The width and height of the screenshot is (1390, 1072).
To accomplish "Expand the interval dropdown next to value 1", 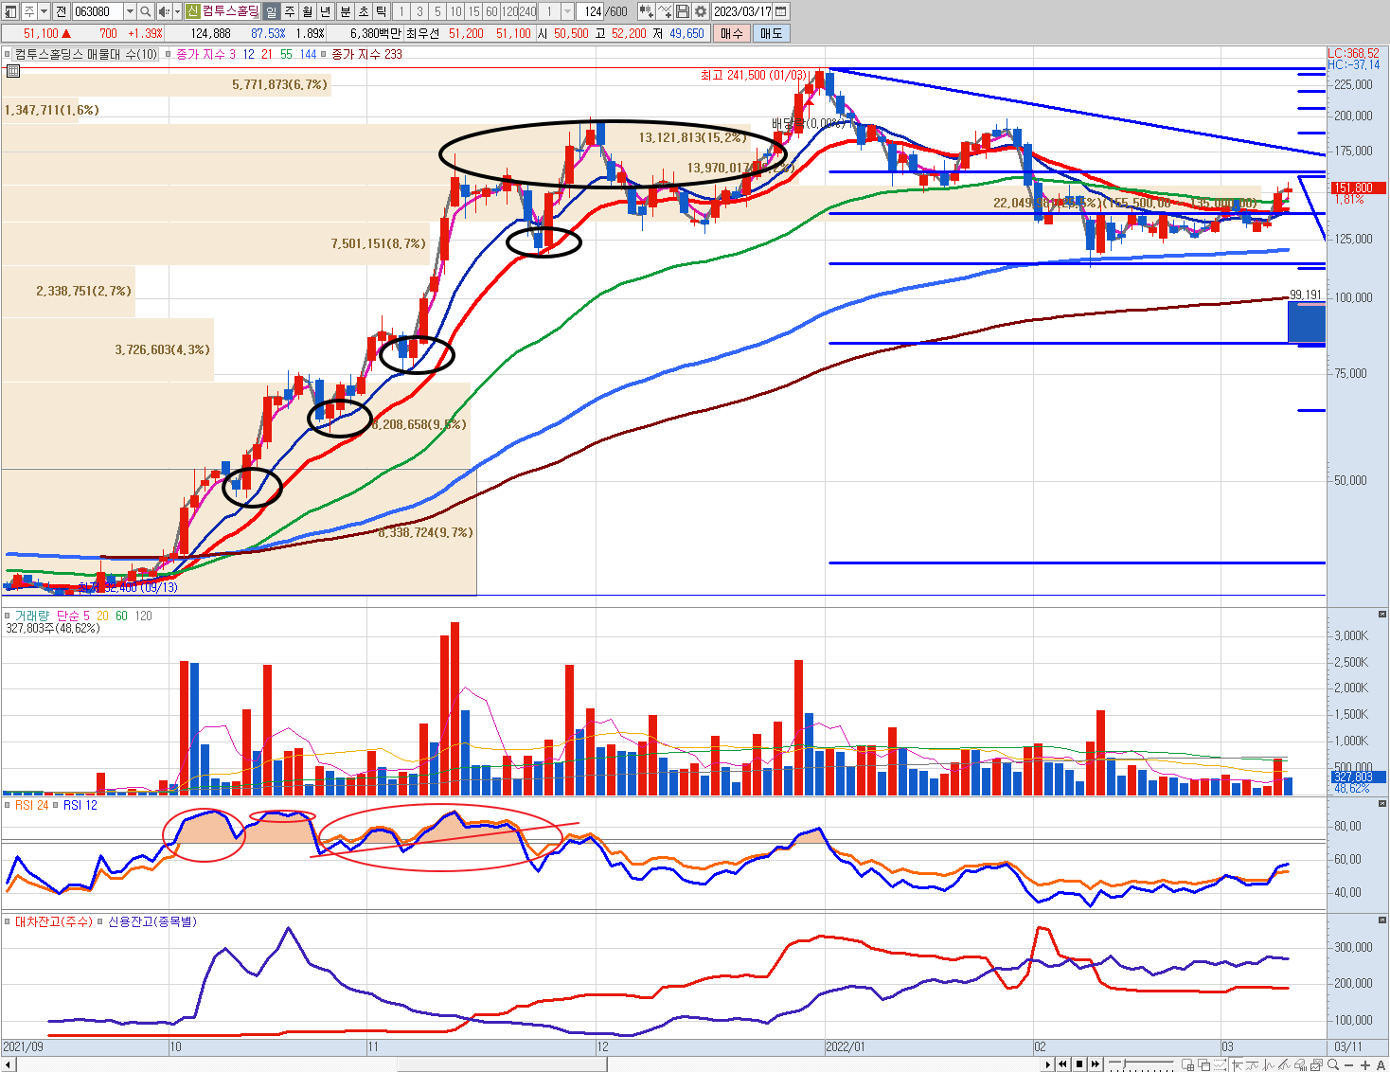I will coord(567,11).
